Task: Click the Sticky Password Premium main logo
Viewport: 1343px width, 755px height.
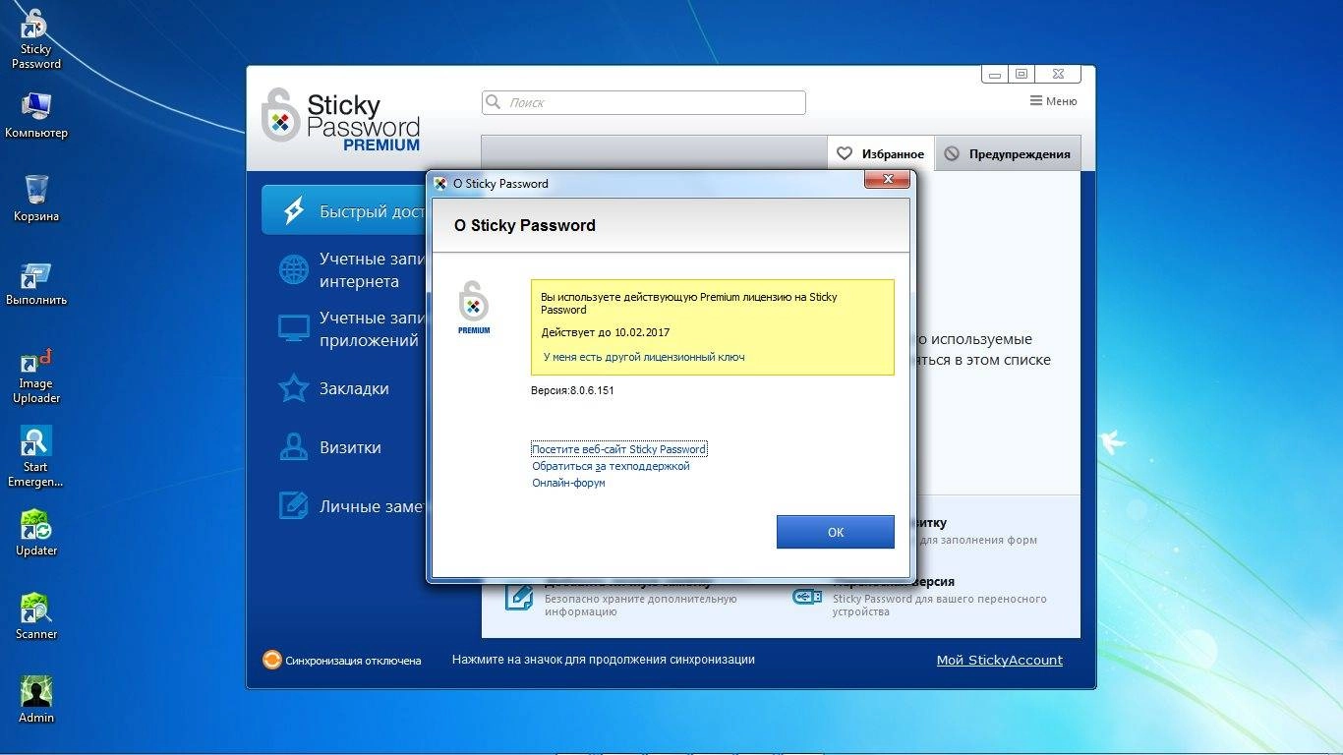Action: click(x=341, y=120)
